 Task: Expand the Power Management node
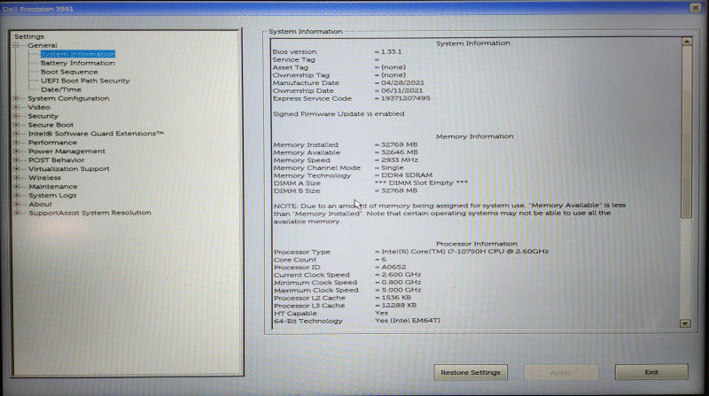tap(16, 151)
